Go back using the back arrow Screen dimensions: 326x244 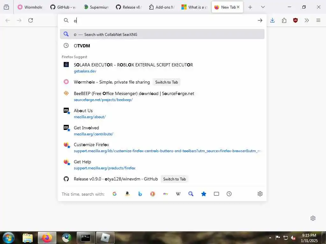[x=8, y=20]
